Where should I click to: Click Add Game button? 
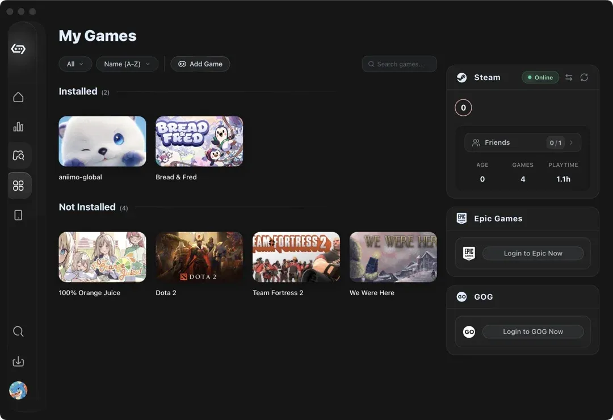tap(200, 64)
